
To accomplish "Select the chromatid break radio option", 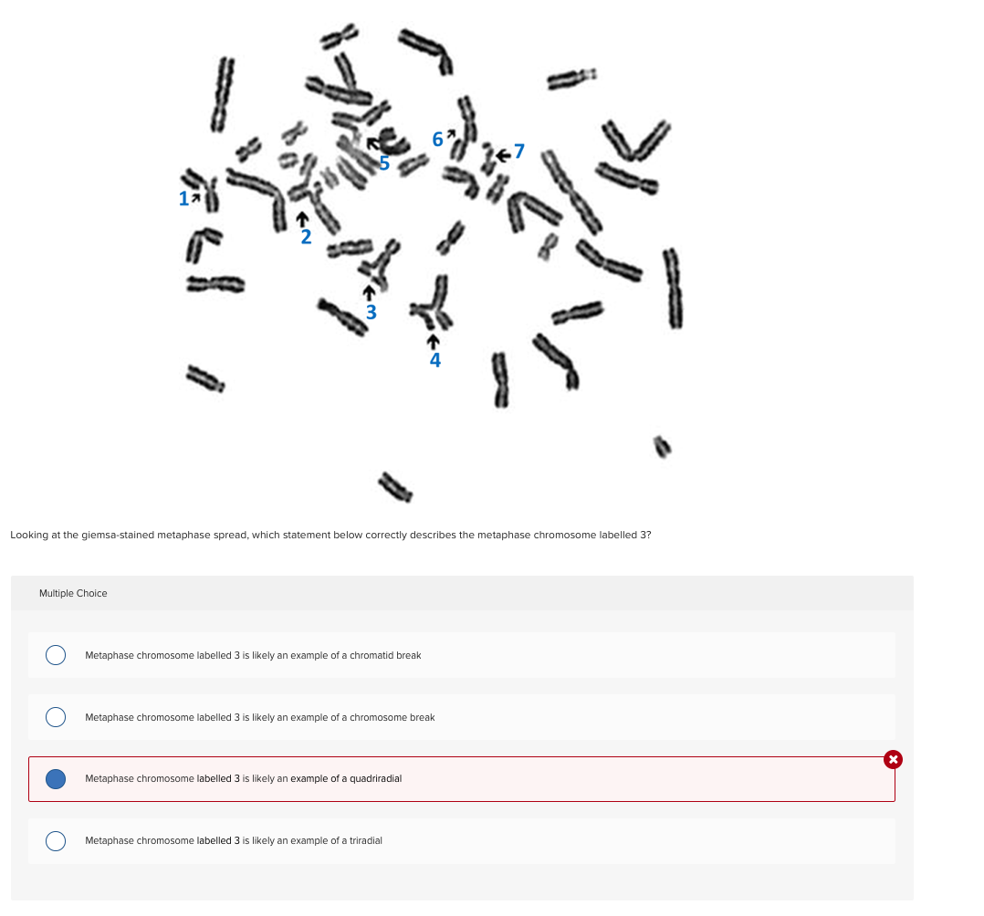I will click(55, 655).
